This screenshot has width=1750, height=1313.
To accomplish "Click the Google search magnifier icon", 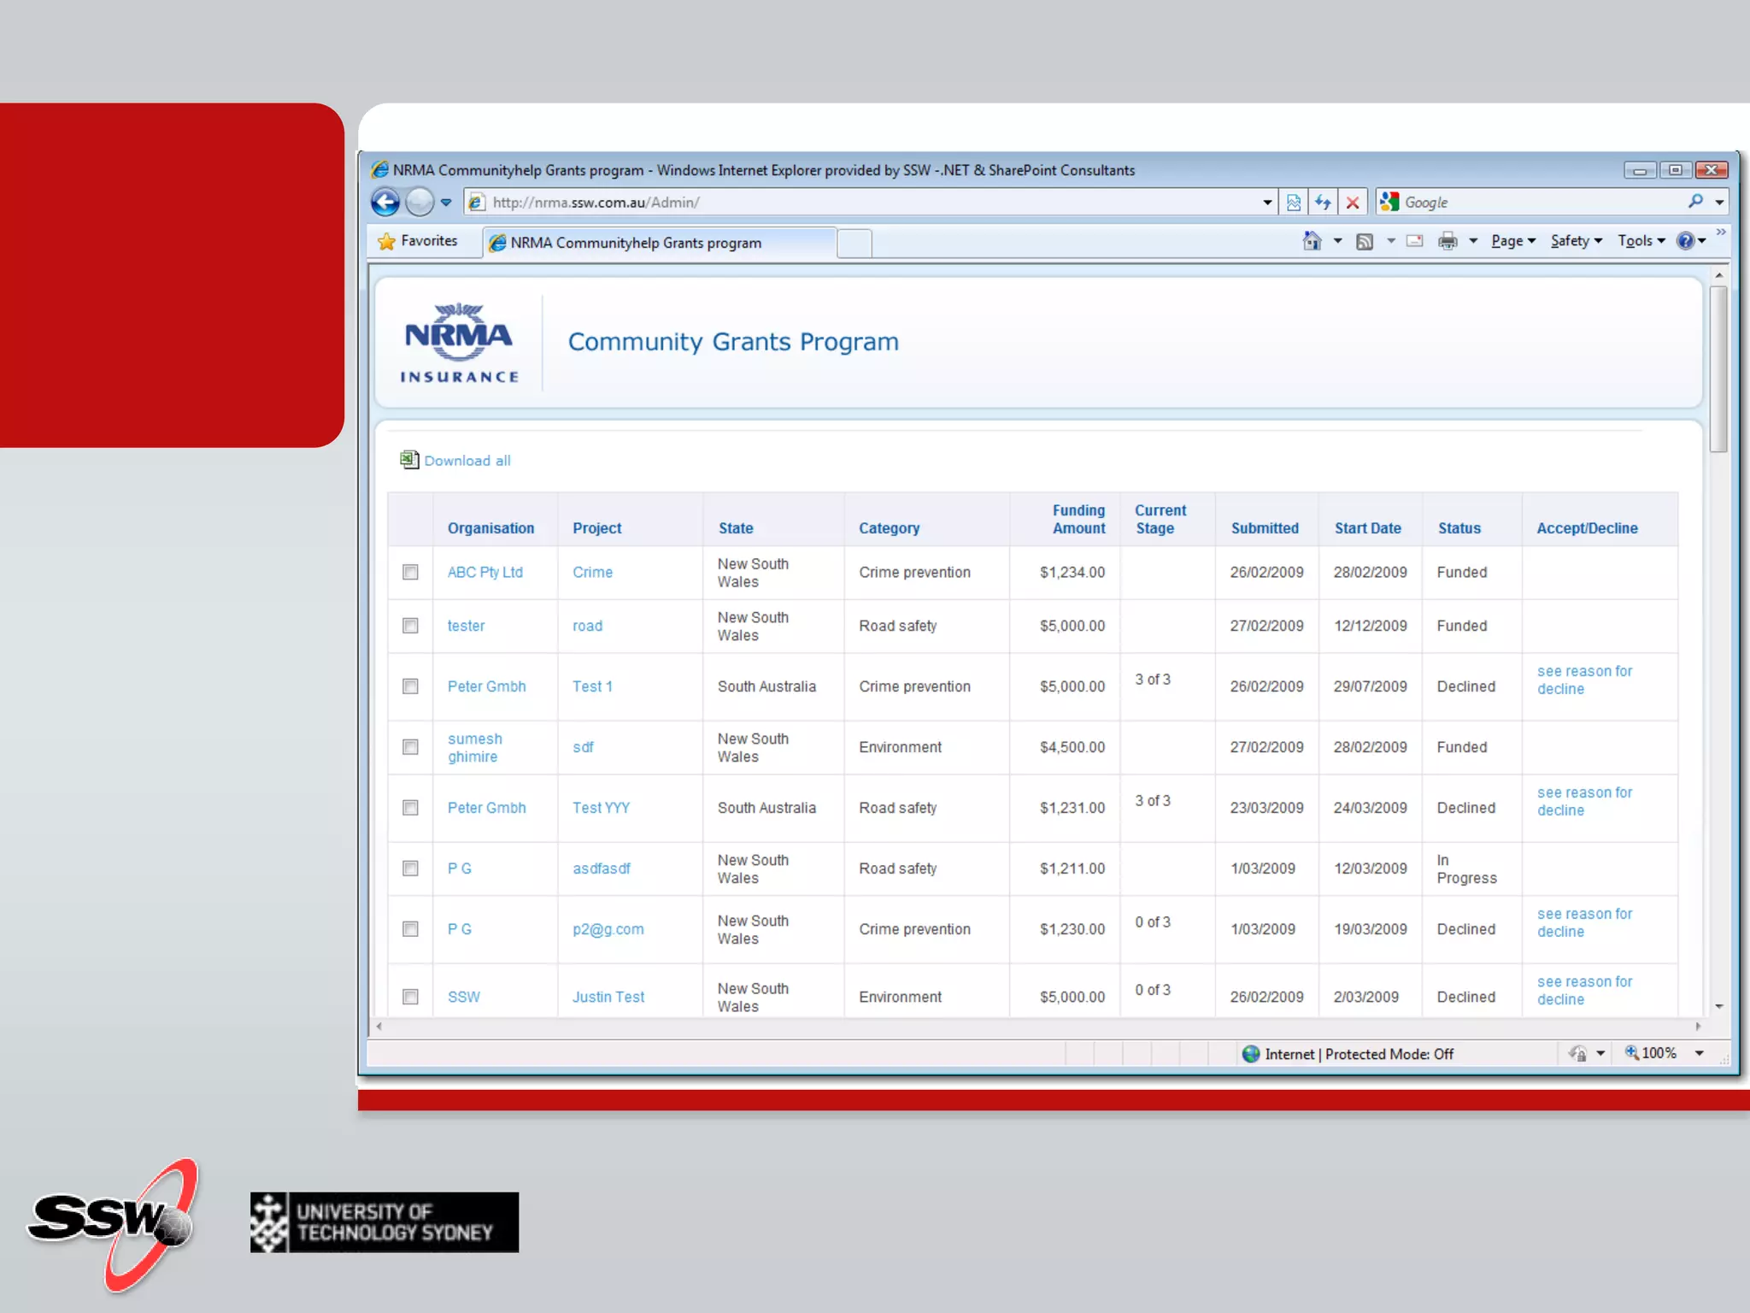I will click(1695, 202).
